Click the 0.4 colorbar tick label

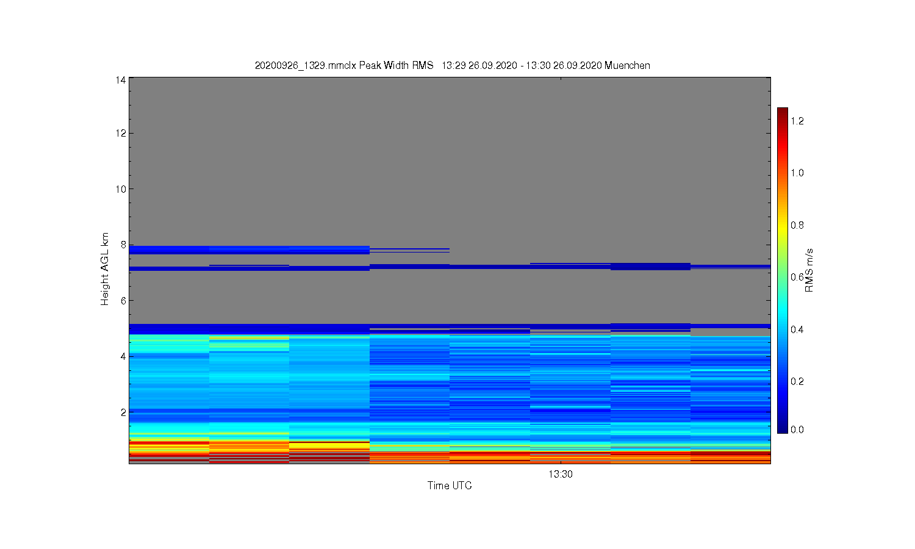797,329
